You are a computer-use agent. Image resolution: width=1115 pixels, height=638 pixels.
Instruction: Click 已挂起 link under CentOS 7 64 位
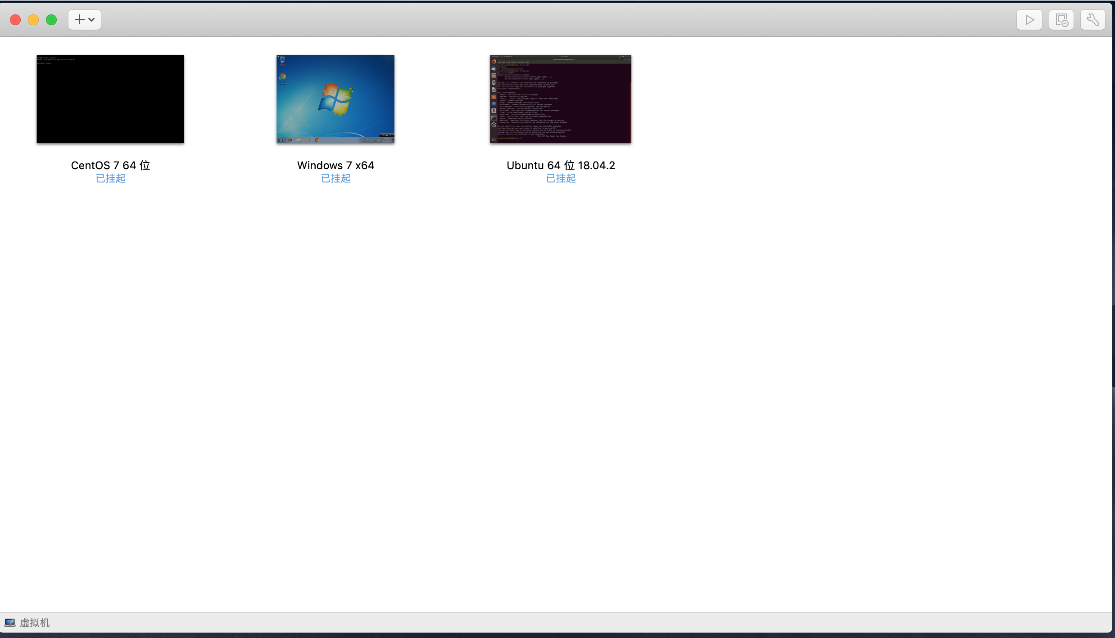pyautogui.click(x=110, y=178)
